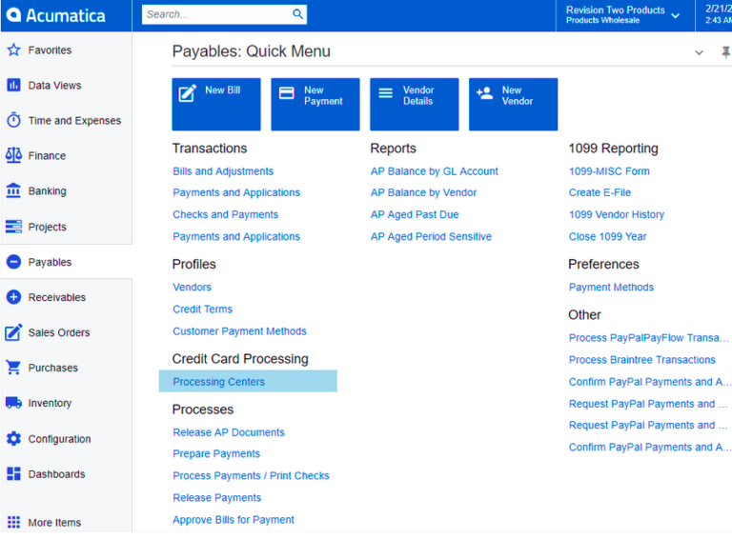Collapse the Payables Quick Menu chevron
Viewport: 732px width, 539px height.
(x=699, y=52)
